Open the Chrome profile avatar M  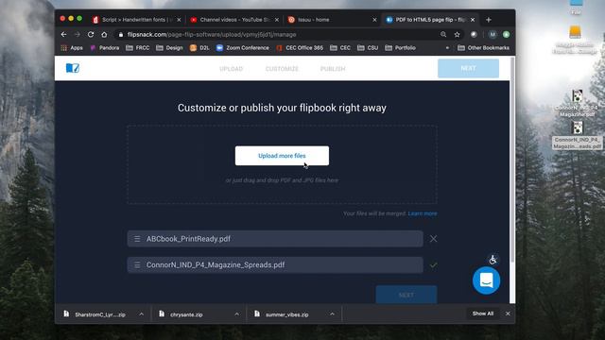click(493, 35)
